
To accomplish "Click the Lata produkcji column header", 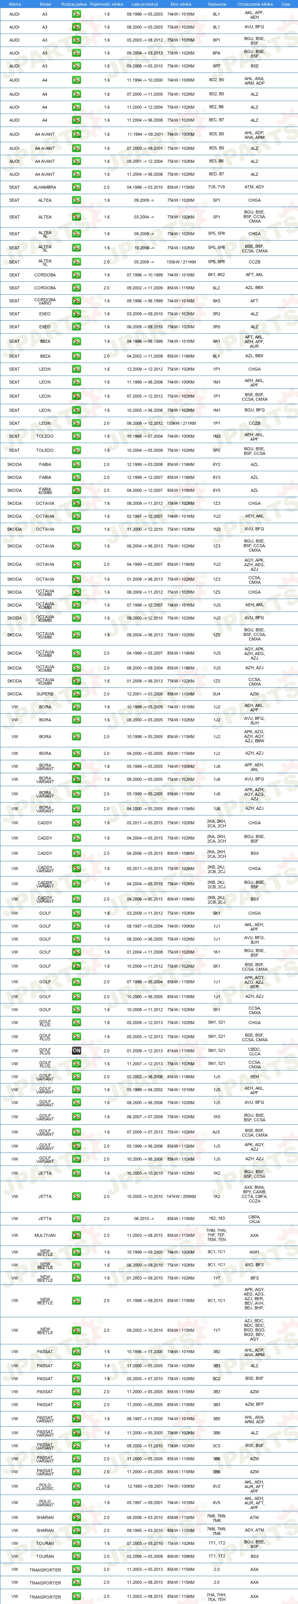I will (x=145, y=4).
